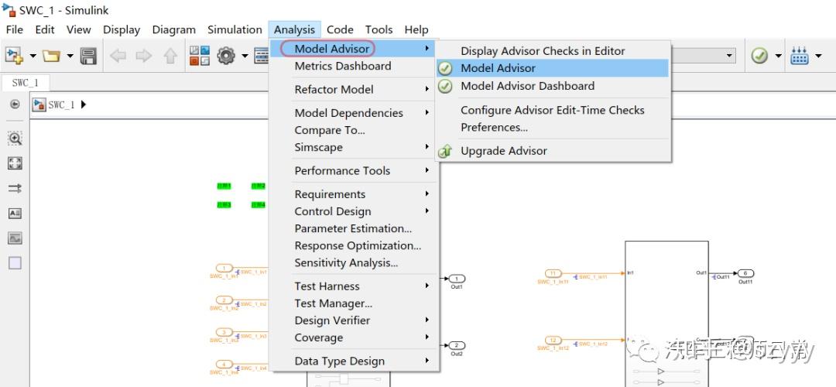Image resolution: width=836 pixels, height=387 pixels.
Task: Open the Library Browser icon
Action: click(x=199, y=56)
